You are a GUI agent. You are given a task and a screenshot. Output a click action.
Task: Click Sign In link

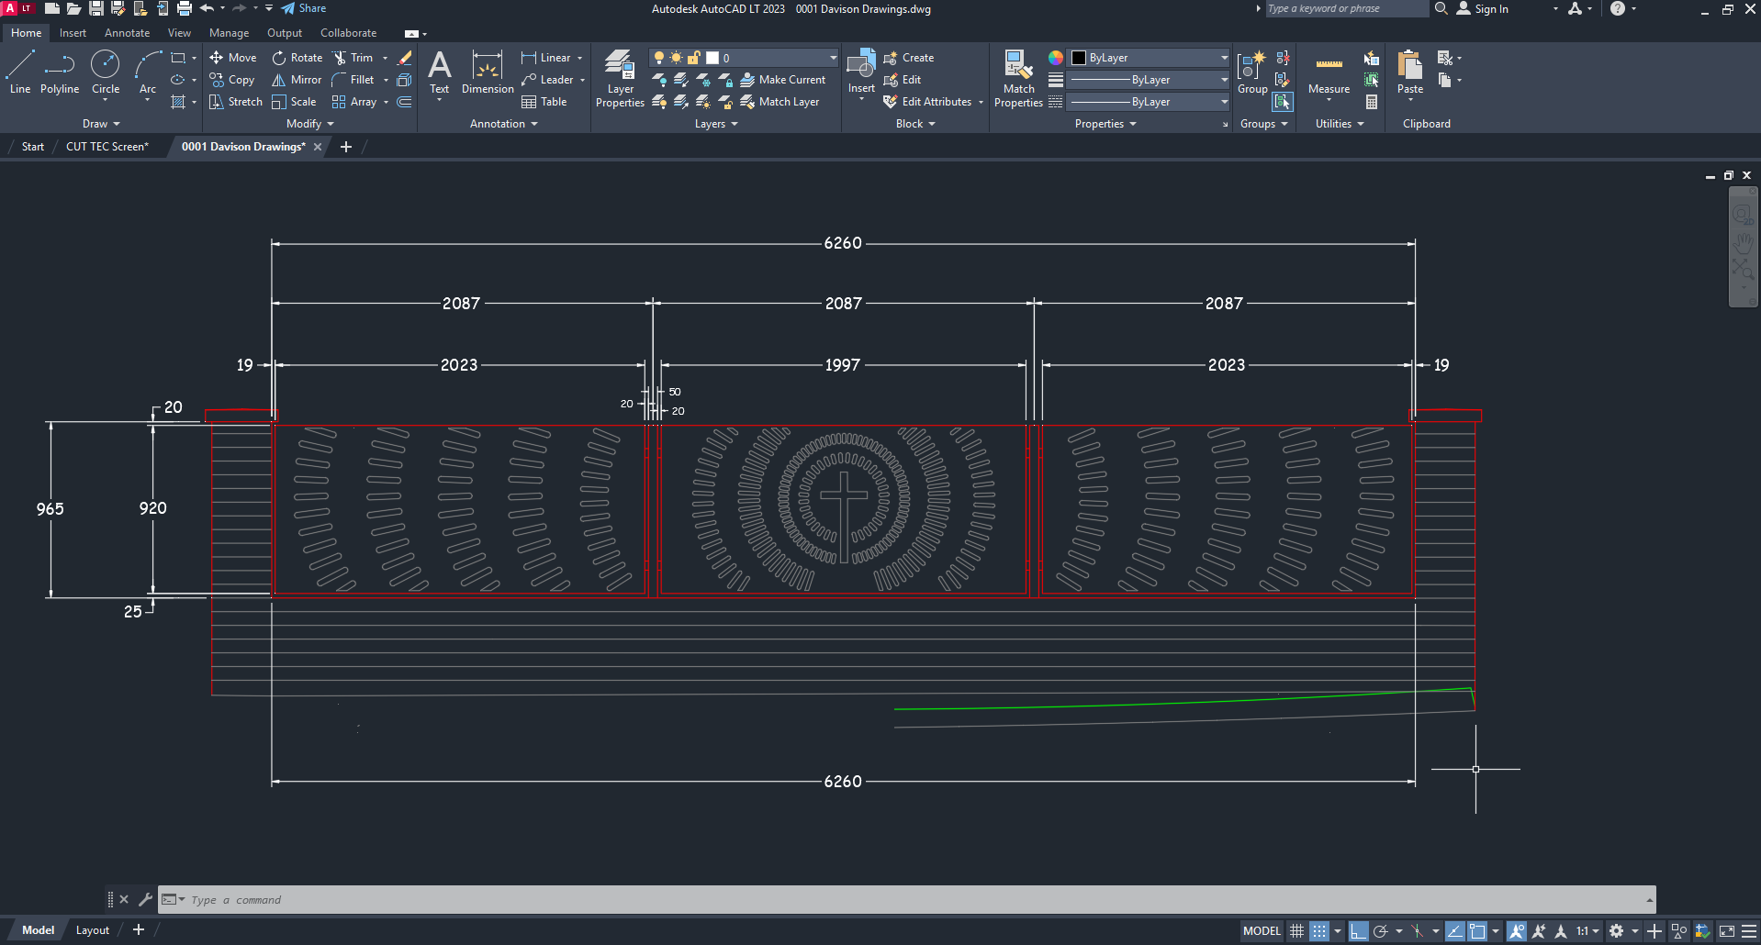1491,9
